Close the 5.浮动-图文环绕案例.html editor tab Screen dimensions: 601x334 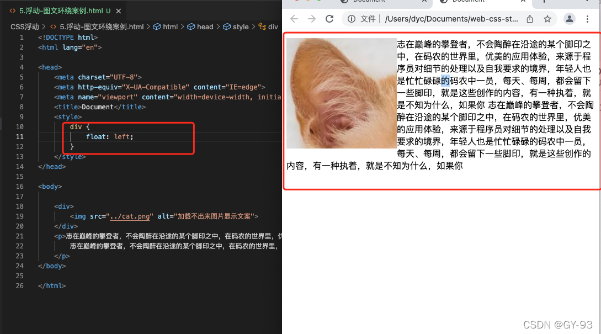(x=119, y=11)
